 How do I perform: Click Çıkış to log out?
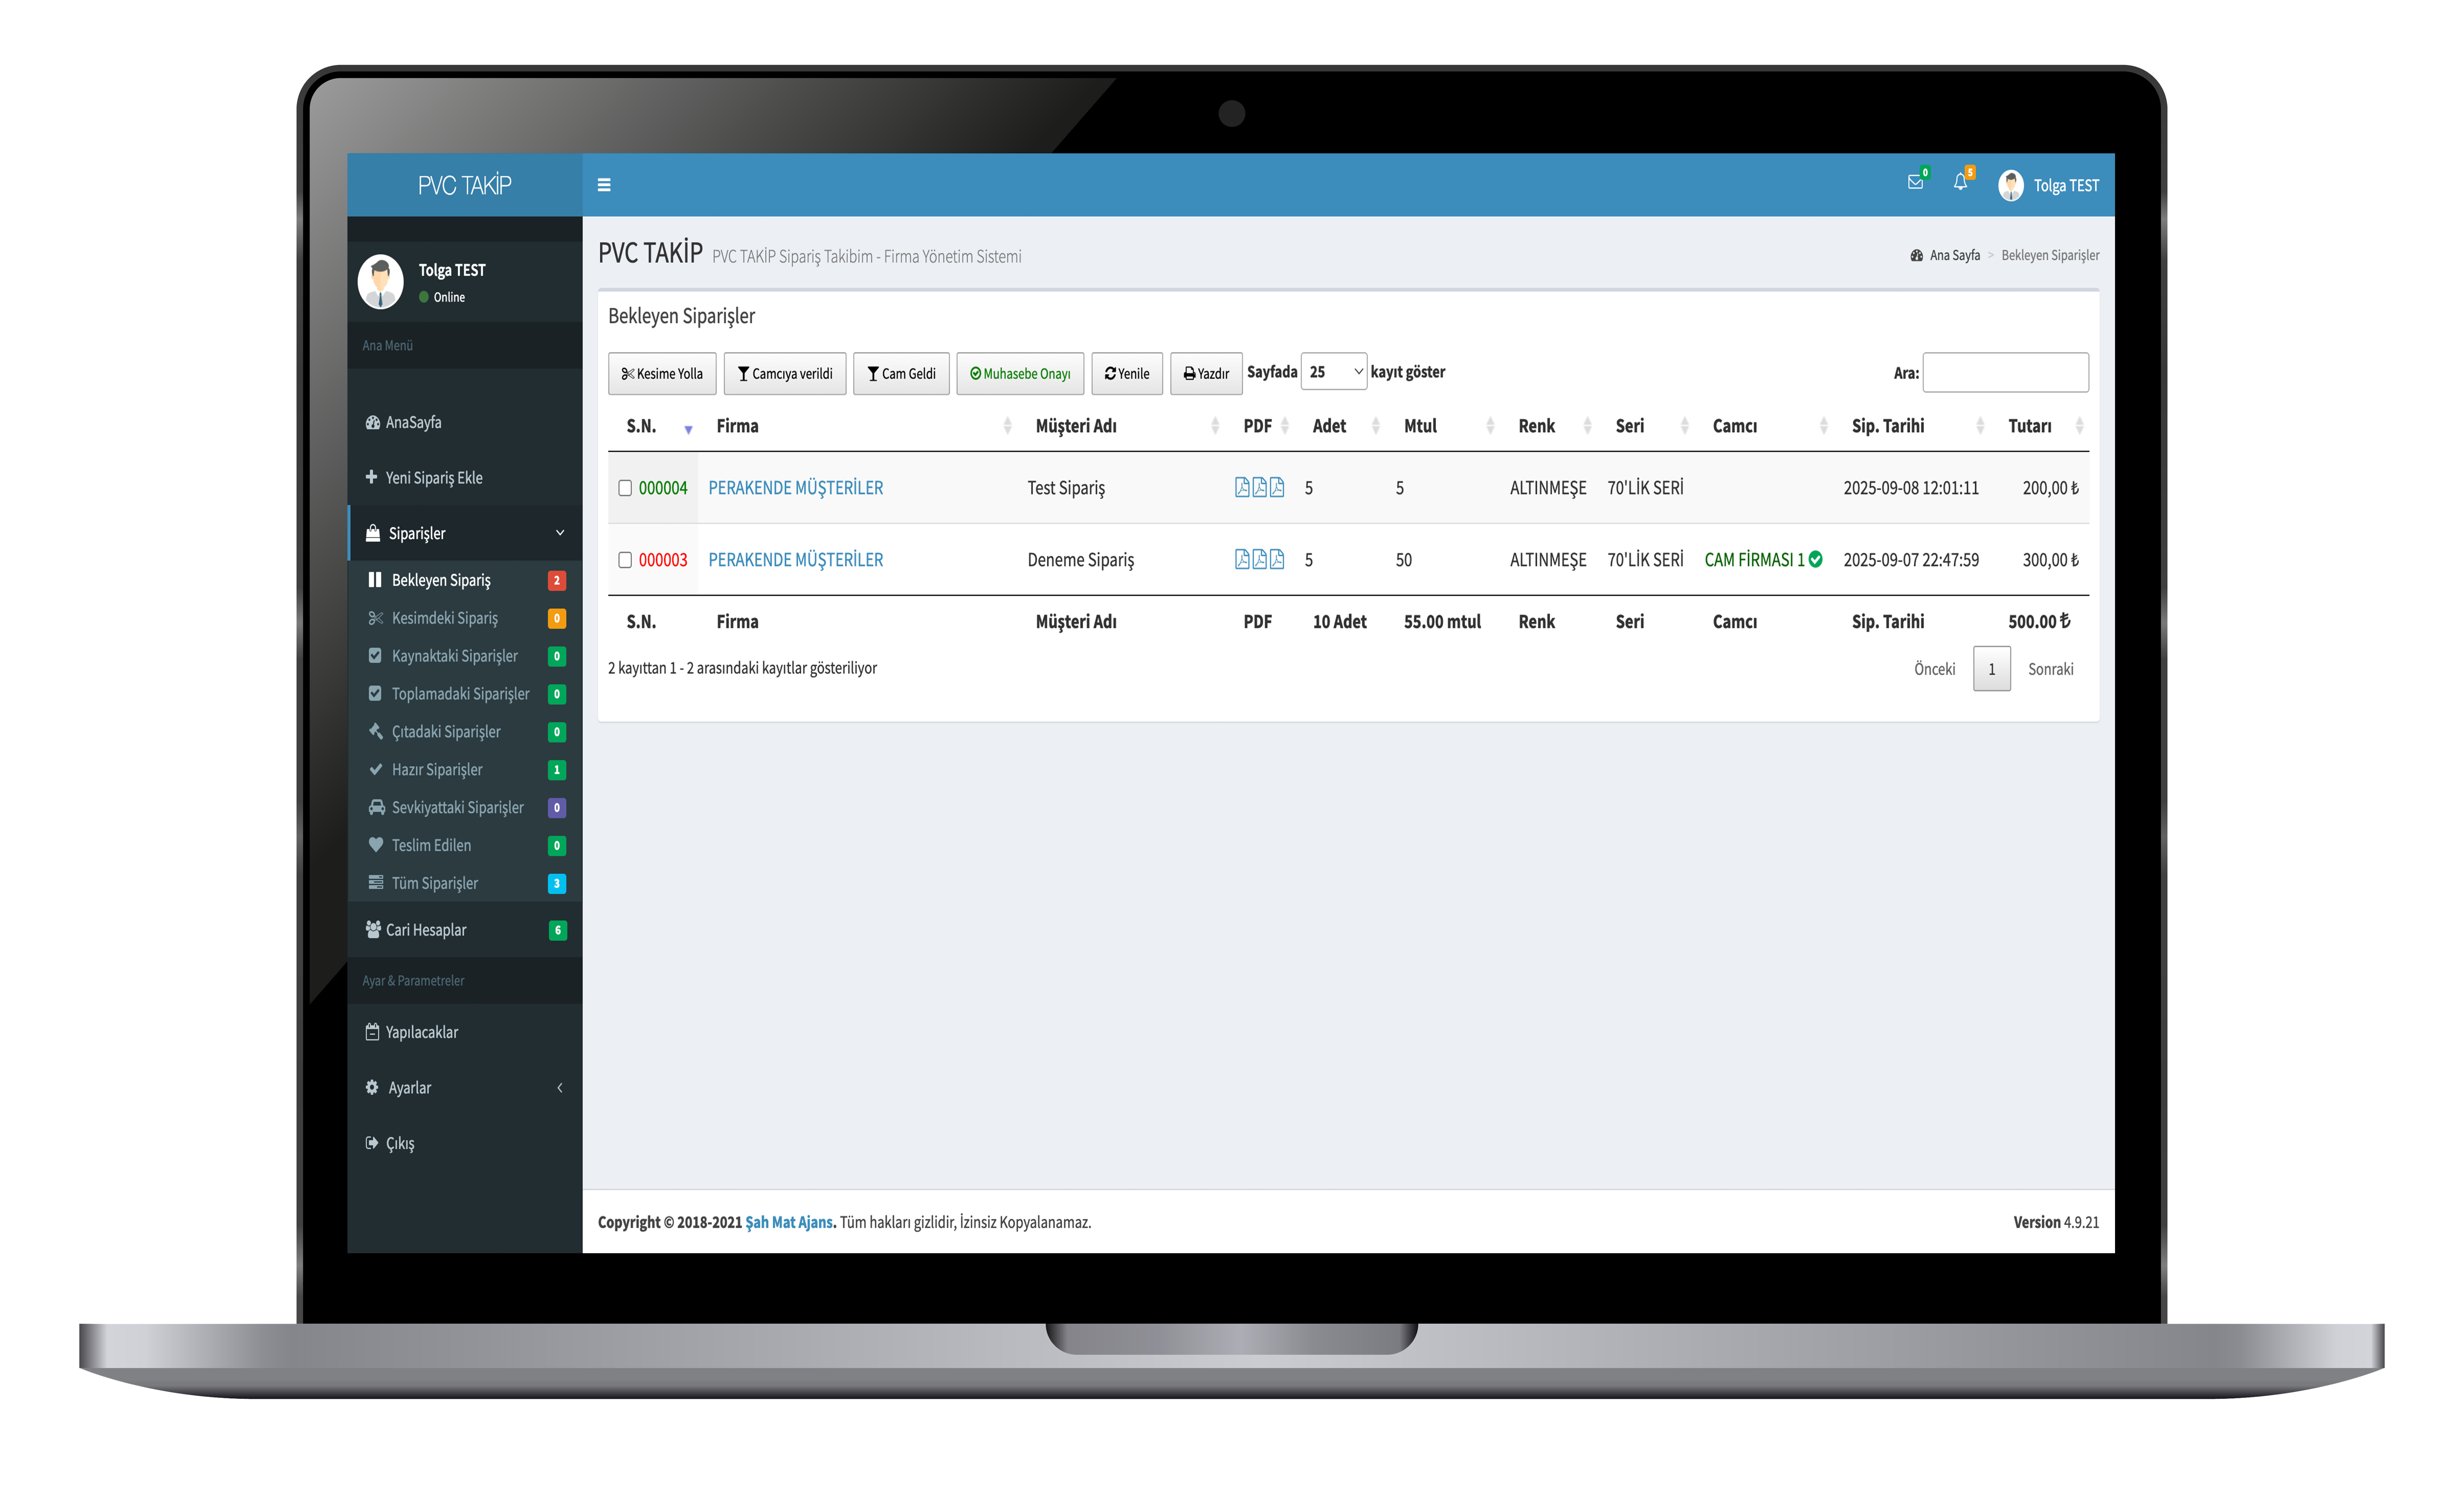point(465,1143)
